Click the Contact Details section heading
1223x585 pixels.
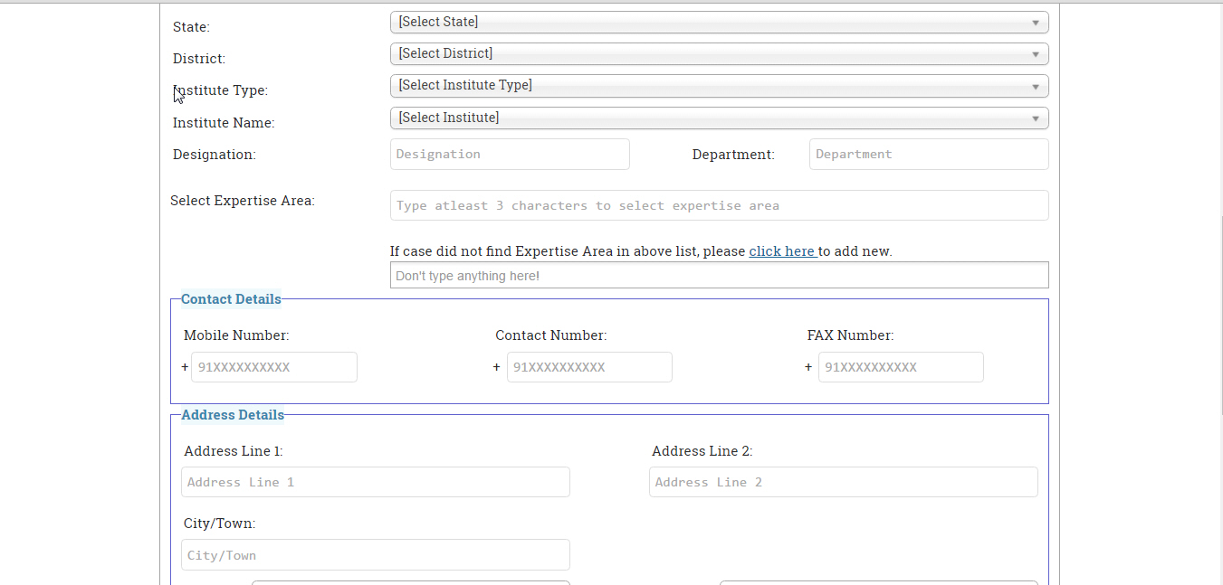tap(231, 299)
